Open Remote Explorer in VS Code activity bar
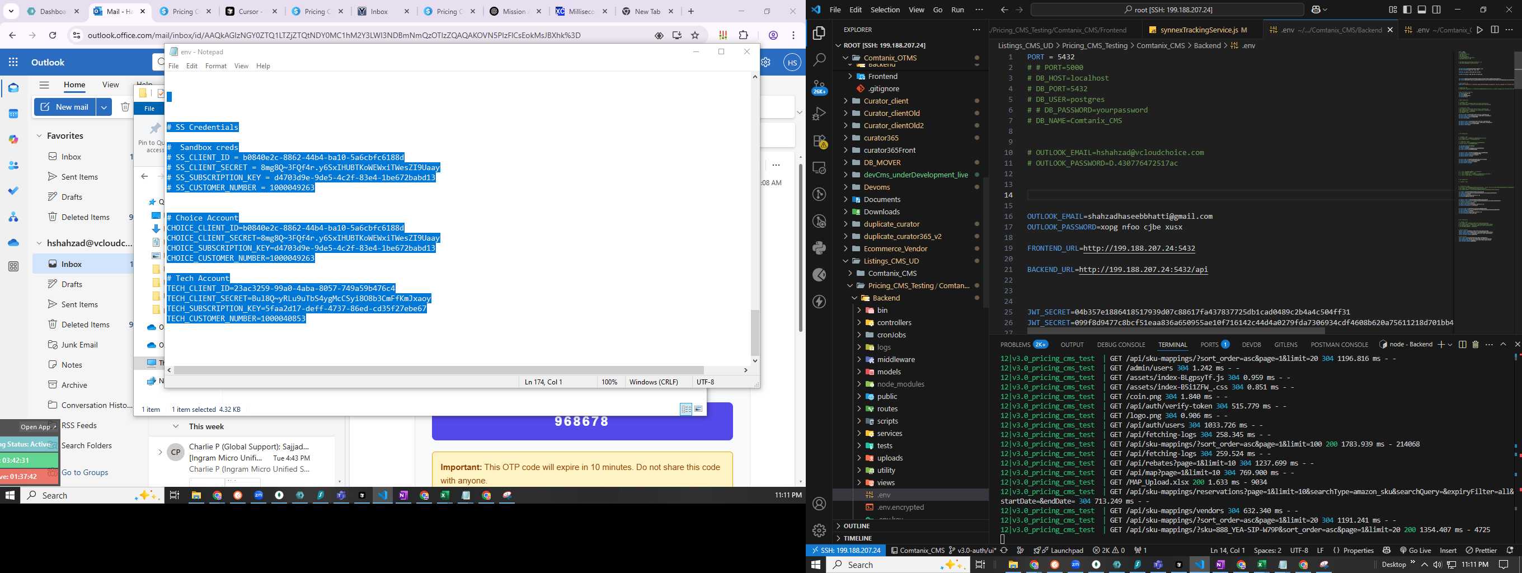Viewport: 1522px width, 573px height. tap(820, 168)
